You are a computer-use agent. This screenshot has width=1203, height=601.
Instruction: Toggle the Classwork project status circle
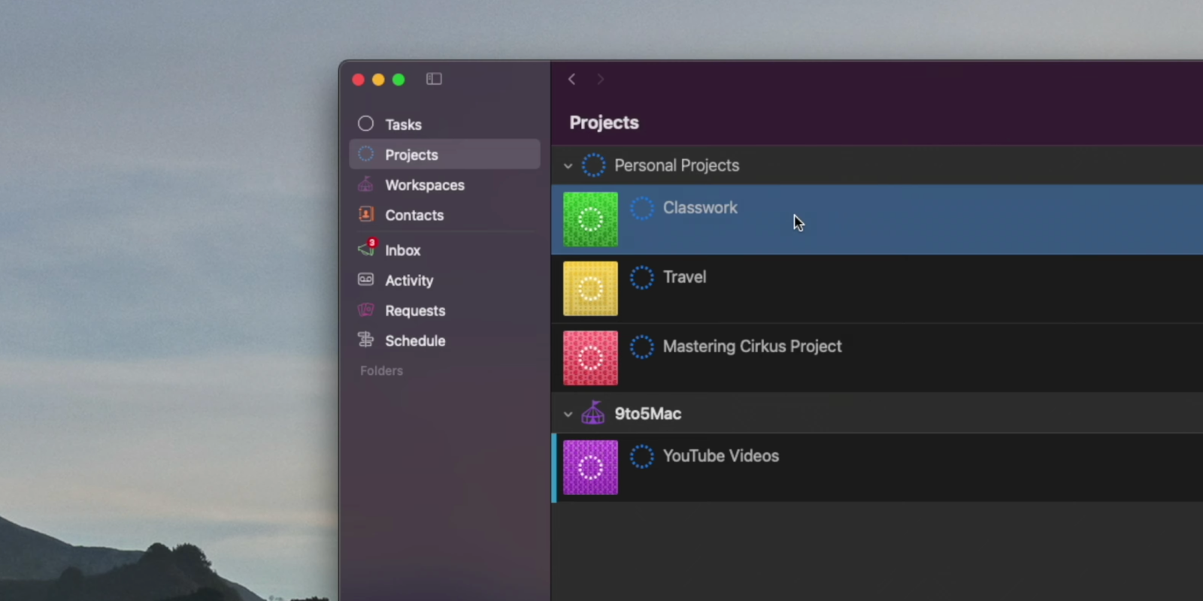pos(641,208)
